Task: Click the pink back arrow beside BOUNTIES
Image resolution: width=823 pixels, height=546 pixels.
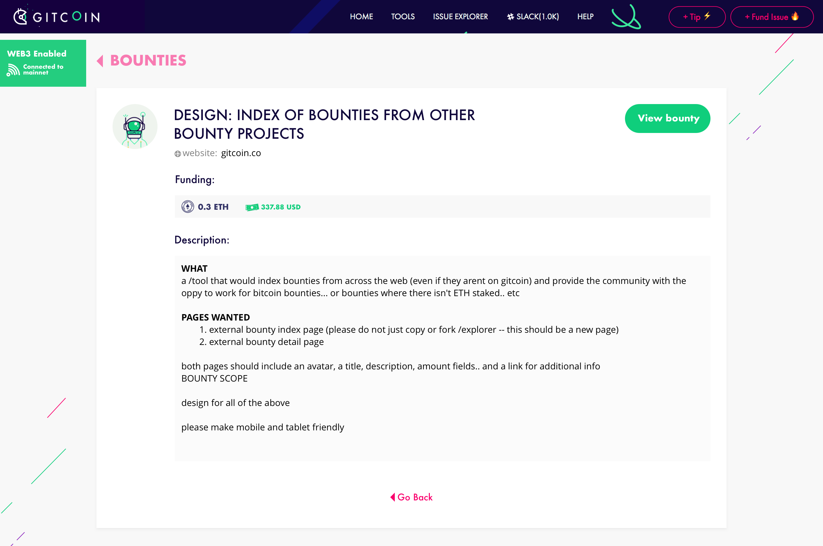Action: point(100,61)
